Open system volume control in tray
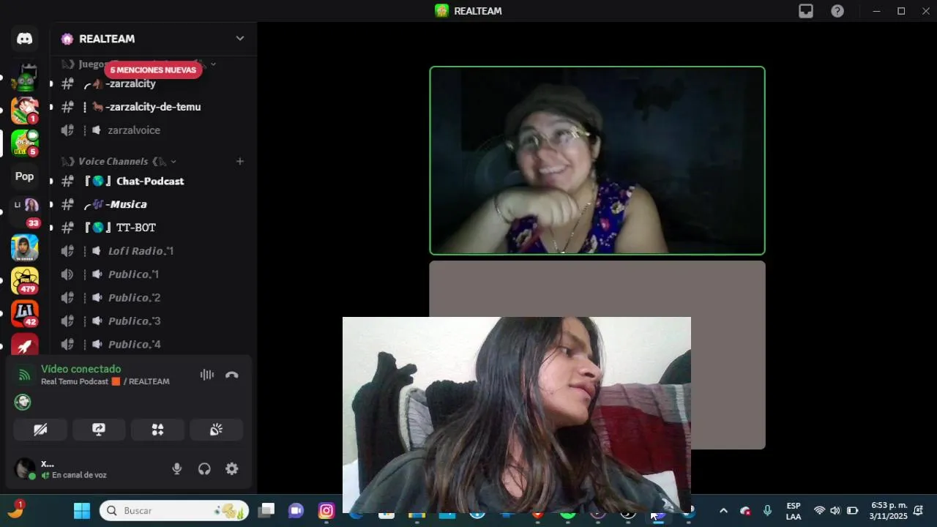 (835, 510)
